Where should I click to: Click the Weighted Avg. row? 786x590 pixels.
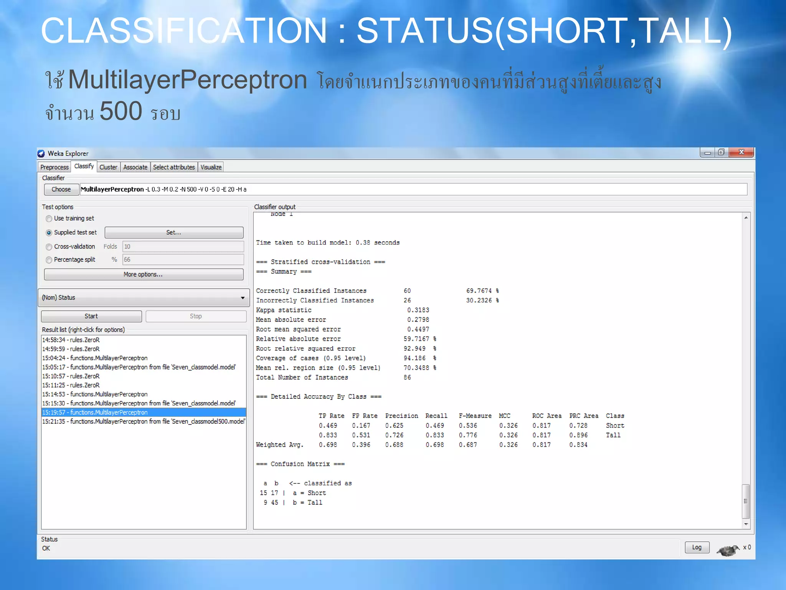click(x=422, y=445)
